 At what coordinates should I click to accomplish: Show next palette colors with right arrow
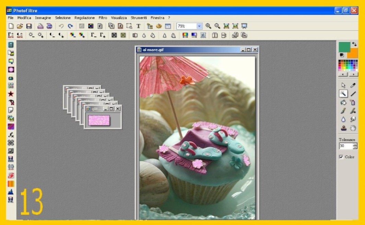[x=353, y=74]
